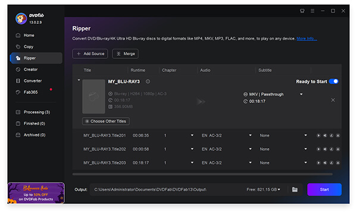Open Title201 chapter dropdown
The height and width of the screenshot is (214, 357).
click(192, 136)
